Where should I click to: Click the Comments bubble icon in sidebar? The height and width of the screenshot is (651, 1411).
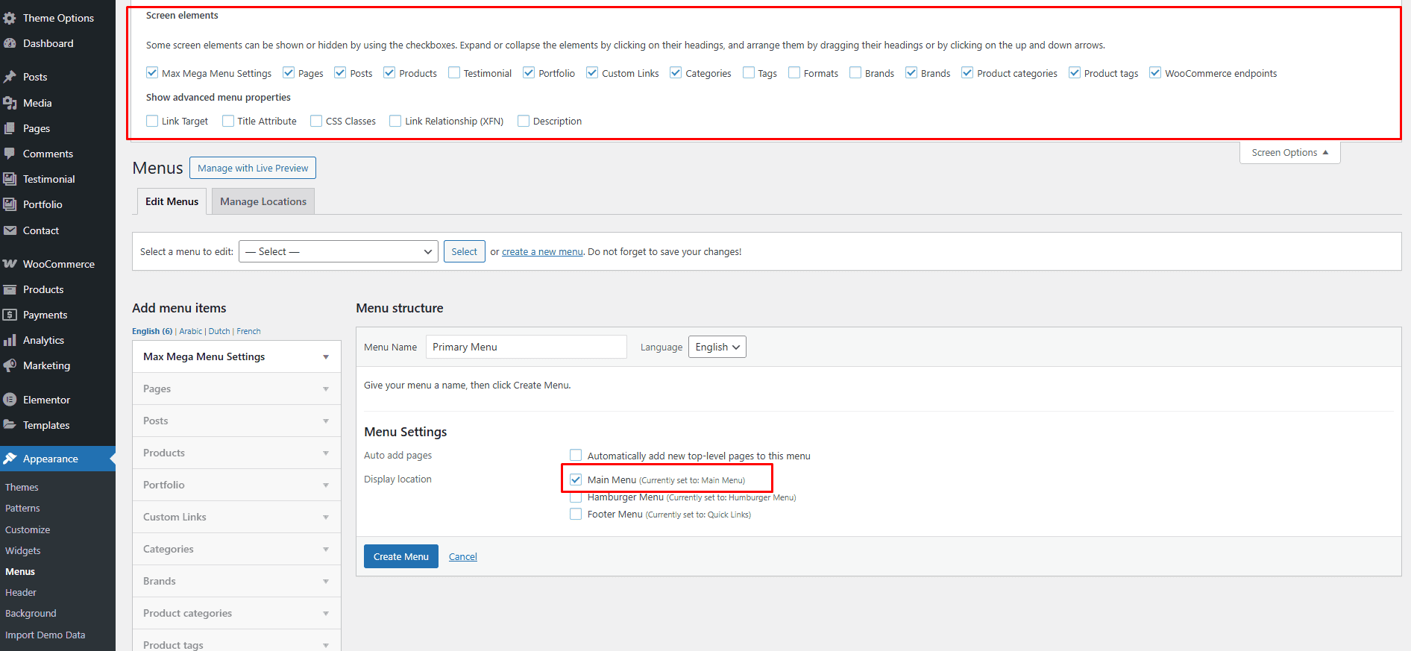click(x=10, y=154)
